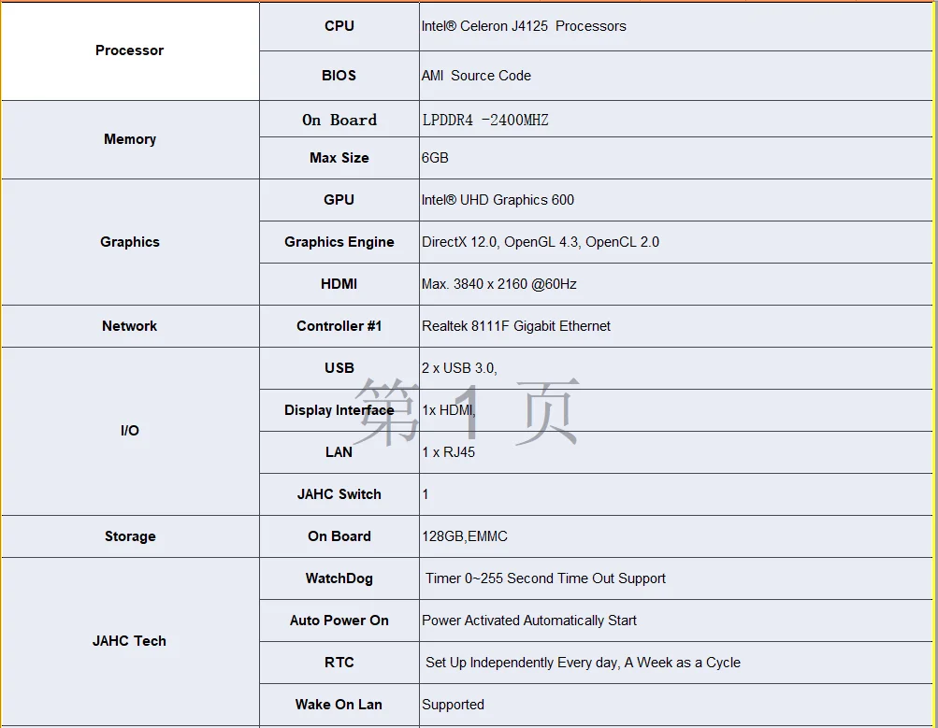Select the Display Interface label cell
The image size is (938, 728).
[x=339, y=410]
